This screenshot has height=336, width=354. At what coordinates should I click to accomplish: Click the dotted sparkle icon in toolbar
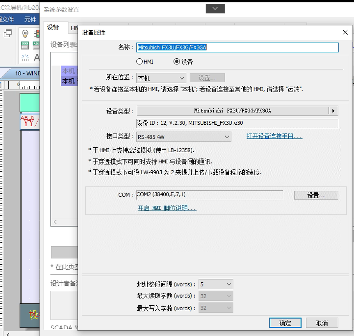tap(25, 58)
